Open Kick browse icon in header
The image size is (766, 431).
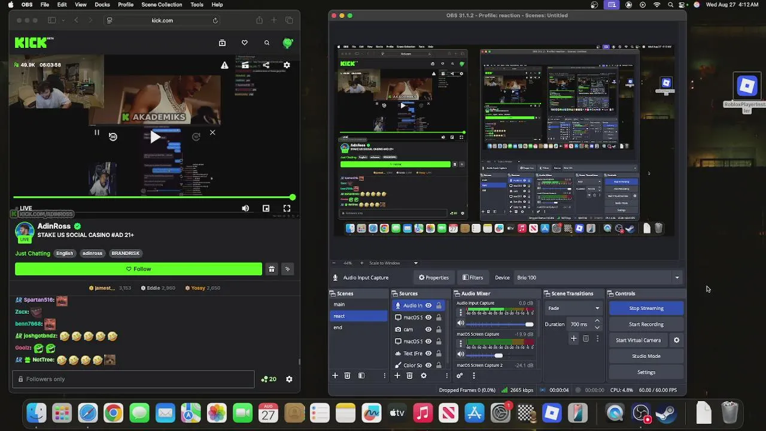222,43
